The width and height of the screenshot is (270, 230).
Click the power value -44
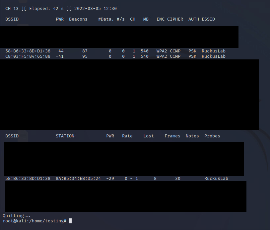[60, 51]
